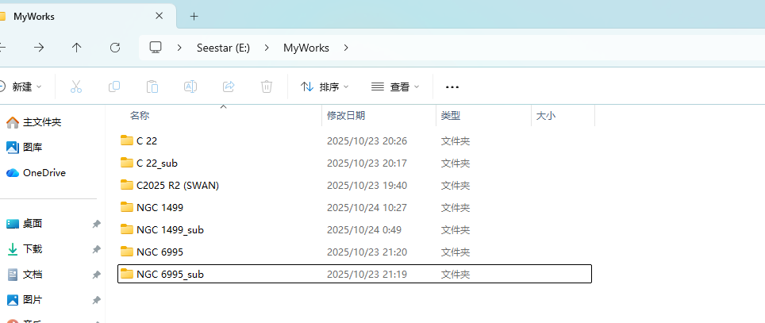
Task: Click the Paste clipboard icon
Action: click(152, 87)
